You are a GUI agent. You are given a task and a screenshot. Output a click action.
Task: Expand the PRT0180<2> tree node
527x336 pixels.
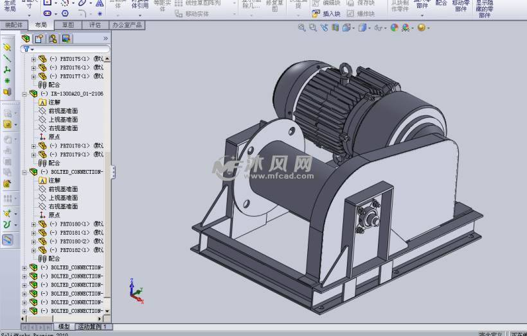coord(33,242)
